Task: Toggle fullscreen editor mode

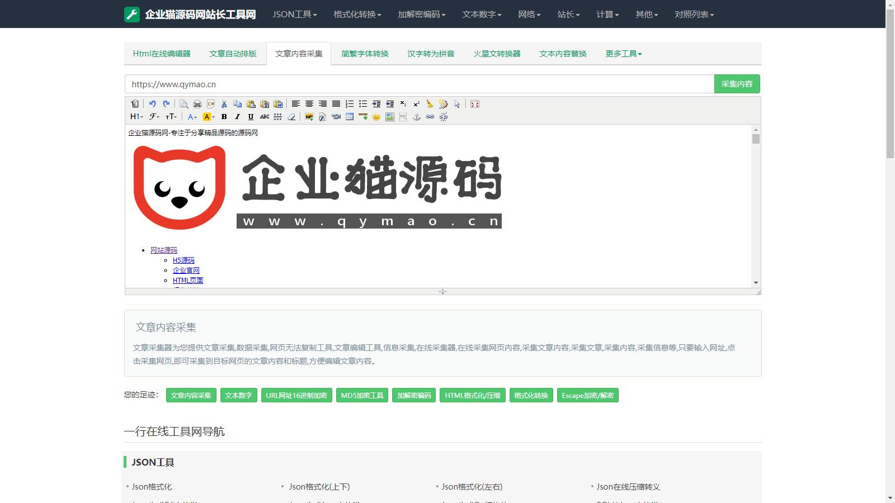Action: [x=475, y=104]
